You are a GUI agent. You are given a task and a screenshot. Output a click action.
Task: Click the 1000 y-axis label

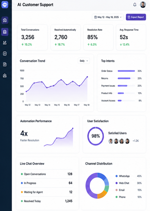click(22, 71)
